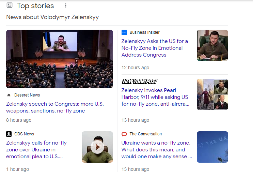Click the Business Insider article thumbnail
This screenshot has width=253, height=178.
212,45
